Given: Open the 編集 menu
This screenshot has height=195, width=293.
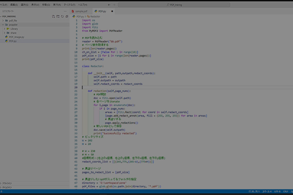Looking at the screenshot, I should tap(14, 5).
